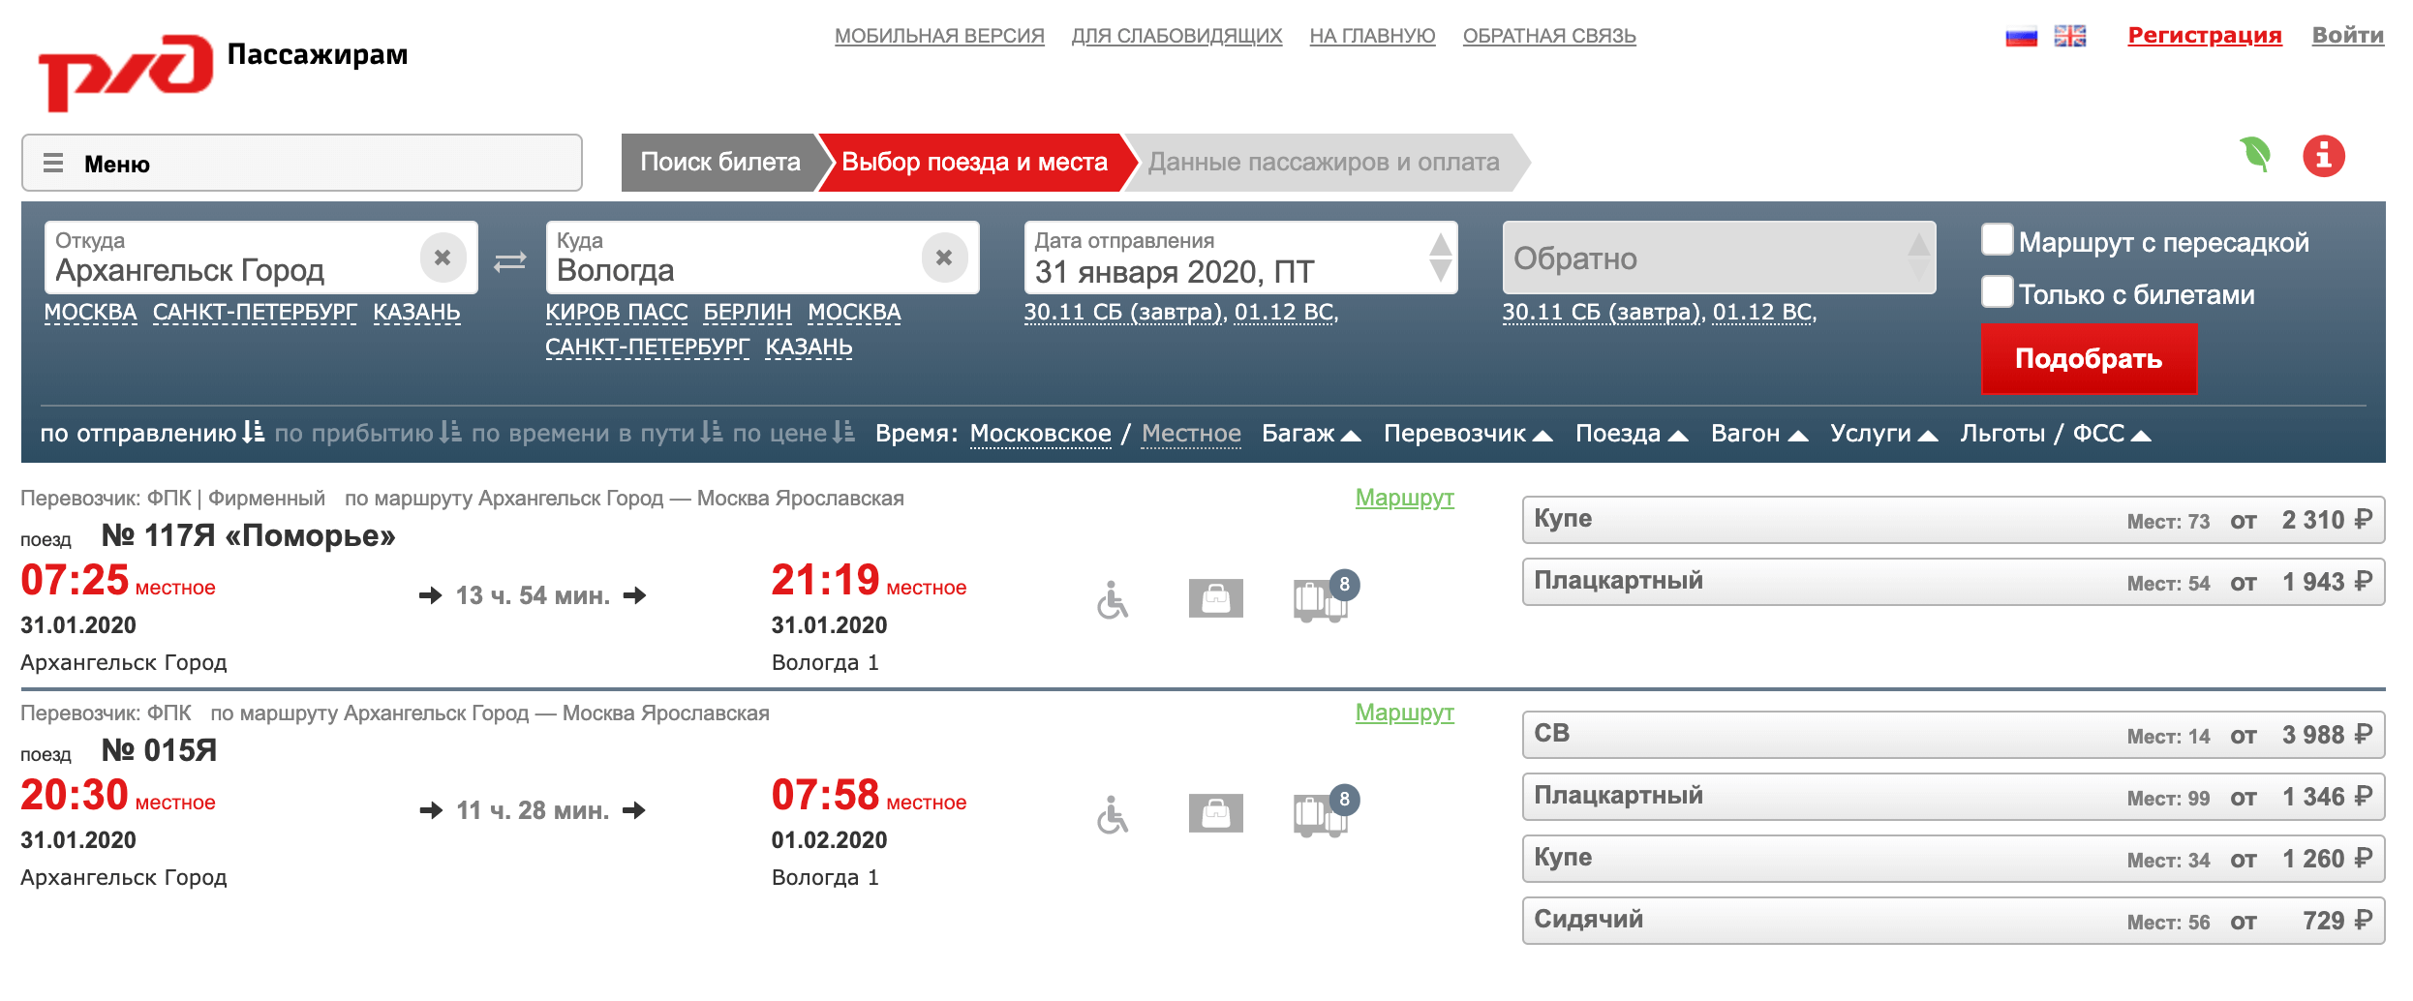Expand the Перевозчик filter
2413x1001 pixels.
[1468, 434]
